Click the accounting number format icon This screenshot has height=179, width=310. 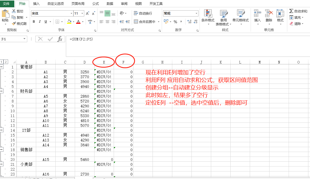(166, 21)
